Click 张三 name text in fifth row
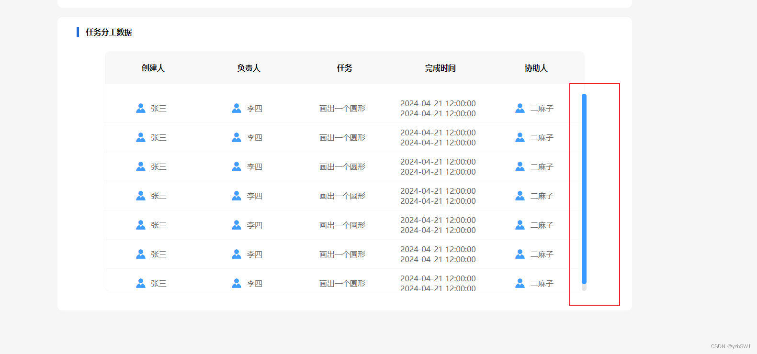This screenshot has width=757, height=354. [x=159, y=225]
